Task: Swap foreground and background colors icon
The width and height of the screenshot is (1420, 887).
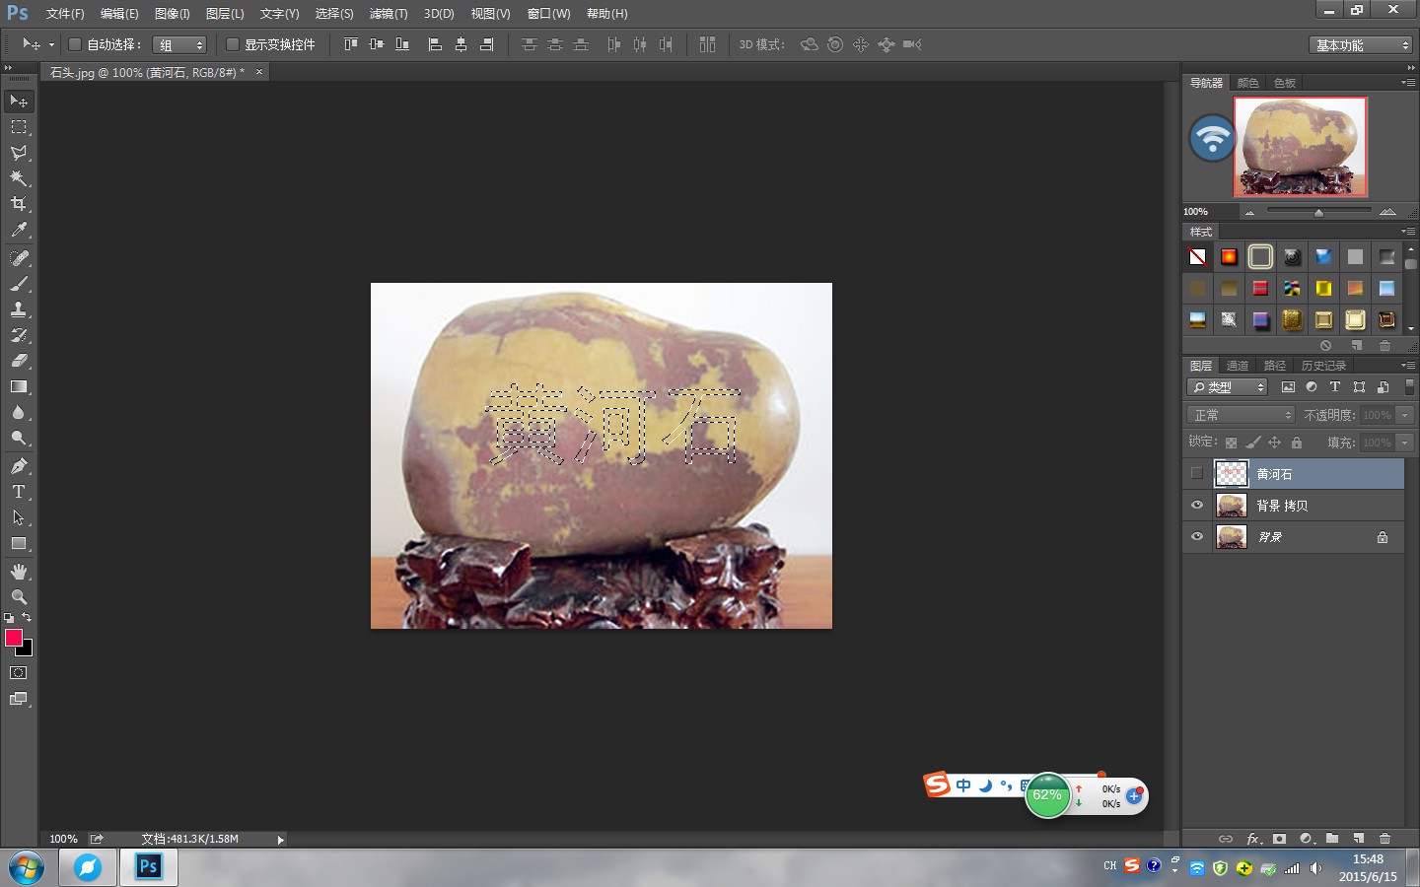Action: (27, 618)
